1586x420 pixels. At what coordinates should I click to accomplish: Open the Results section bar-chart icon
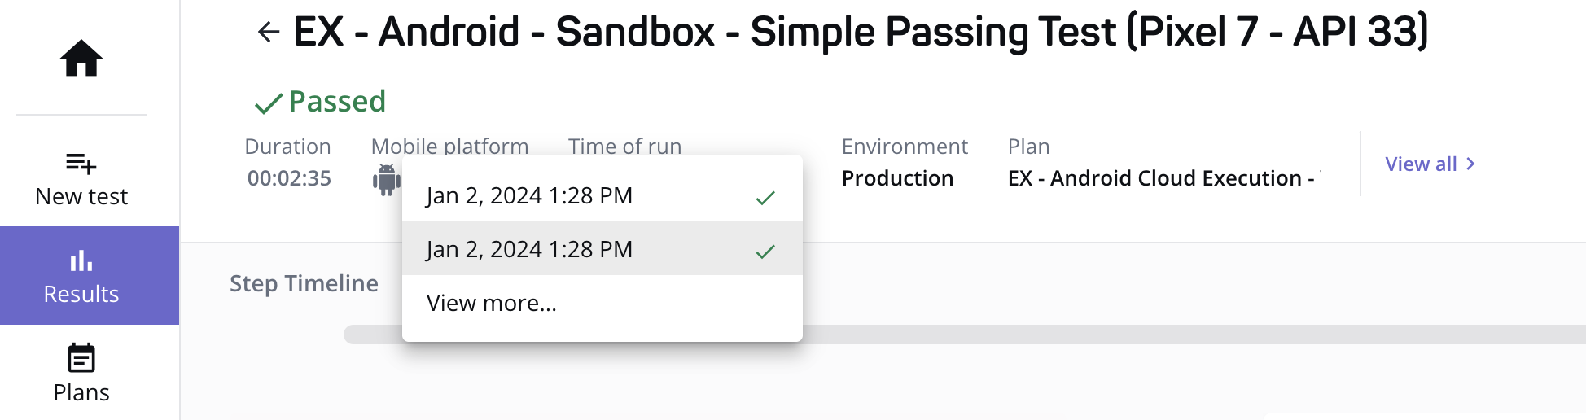[81, 260]
